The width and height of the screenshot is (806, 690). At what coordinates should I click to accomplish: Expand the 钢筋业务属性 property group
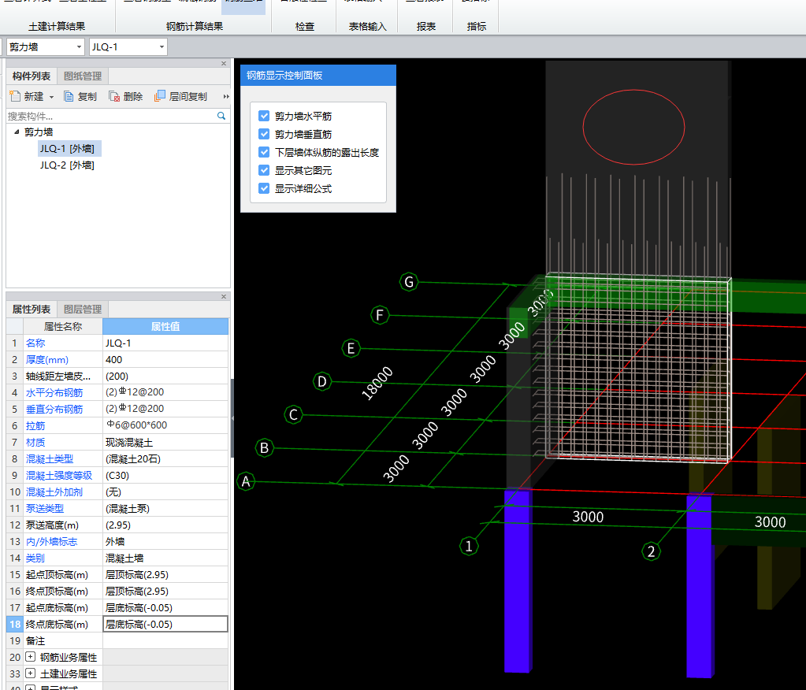pos(30,657)
